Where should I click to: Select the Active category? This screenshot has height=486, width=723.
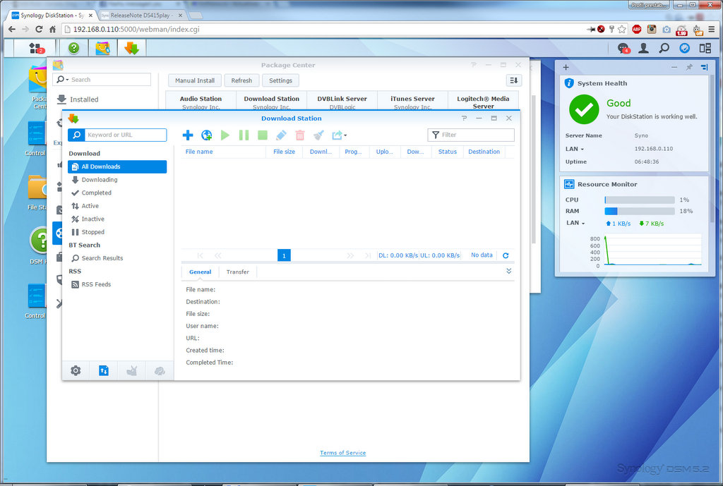(x=117, y=206)
